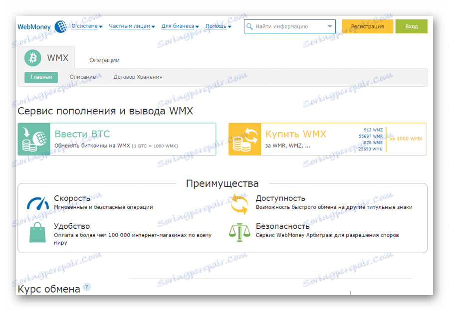
Task: Click the scales icon next to Безопасность
Action: (x=239, y=232)
